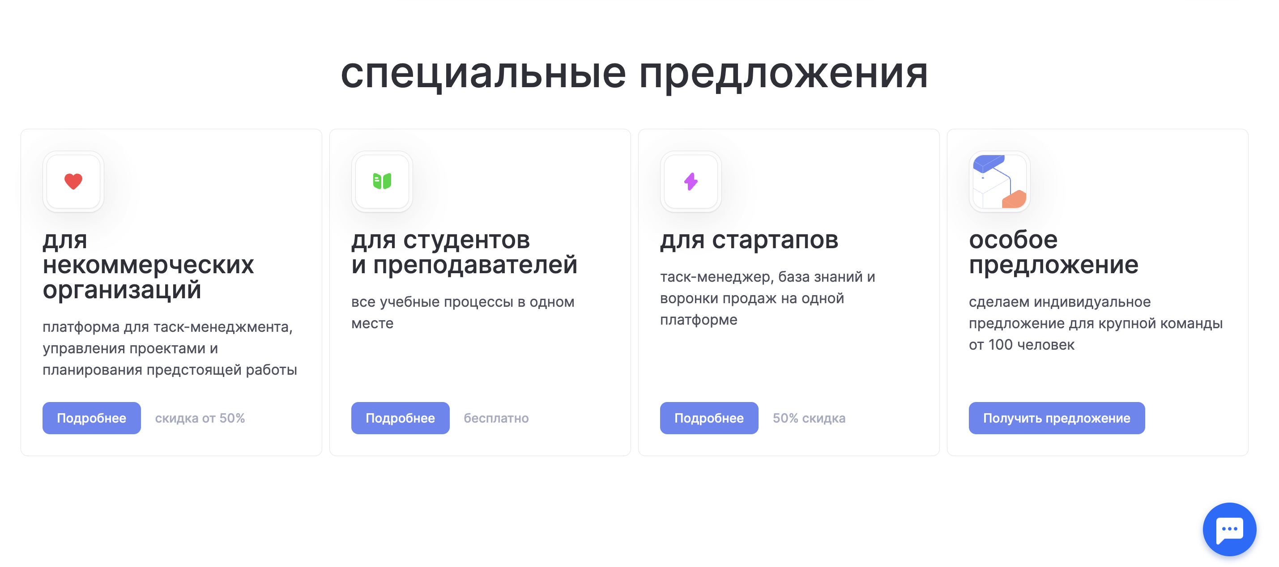The image size is (1279, 567).
Task: Click the description about таск-менеджмента platform
Action: pos(170,348)
